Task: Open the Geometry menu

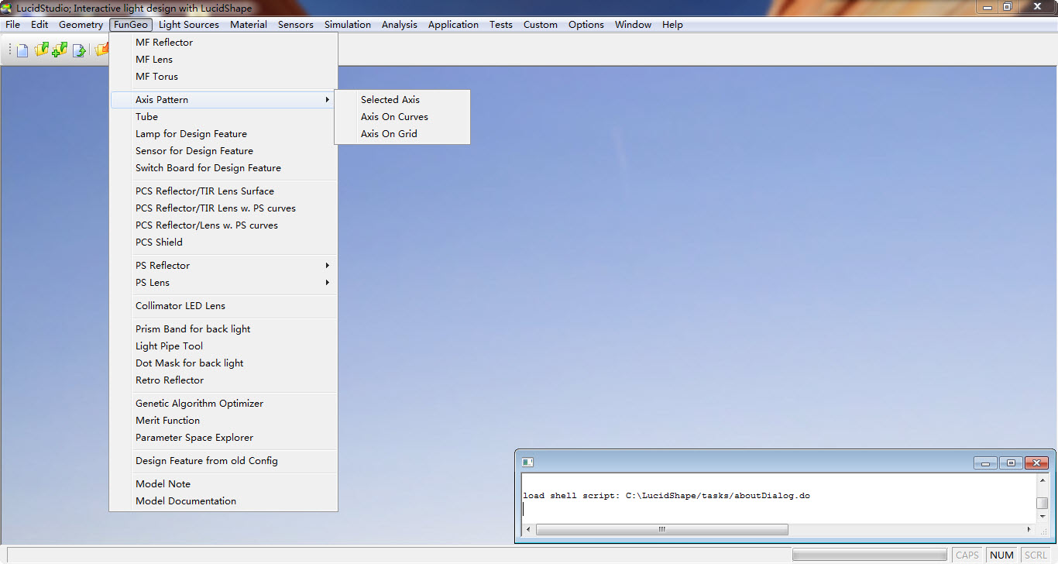Action: tap(81, 25)
